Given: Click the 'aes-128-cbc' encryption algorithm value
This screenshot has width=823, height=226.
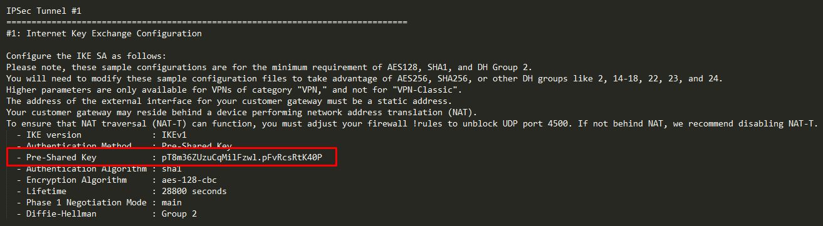Looking at the screenshot, I should point(189,180).
